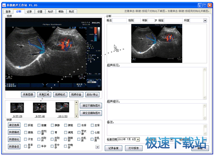The image size is (214, 156).
Task: Expand the 快捷 panel dropdown arrow
Action: tap(97, 147)
